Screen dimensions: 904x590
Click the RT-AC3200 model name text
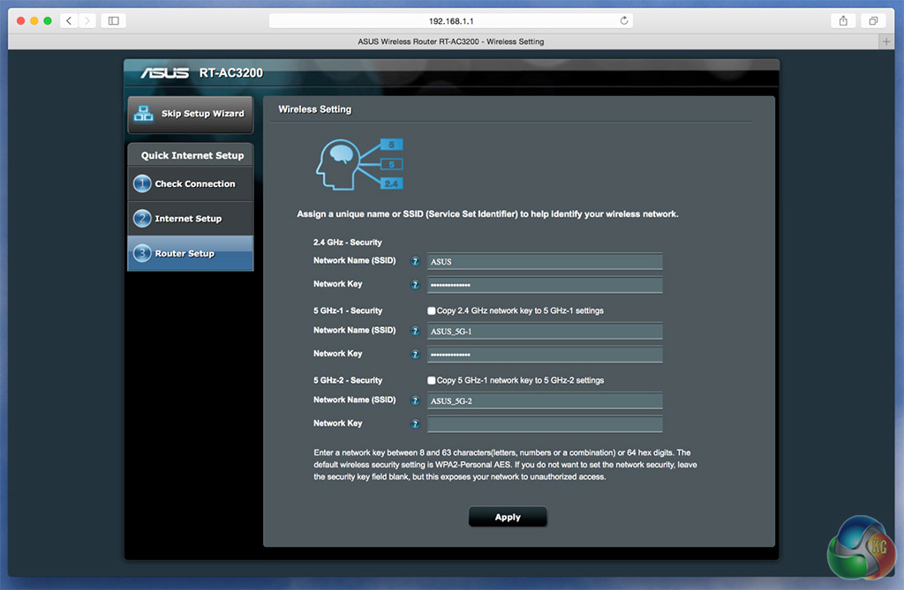point(231,73)
